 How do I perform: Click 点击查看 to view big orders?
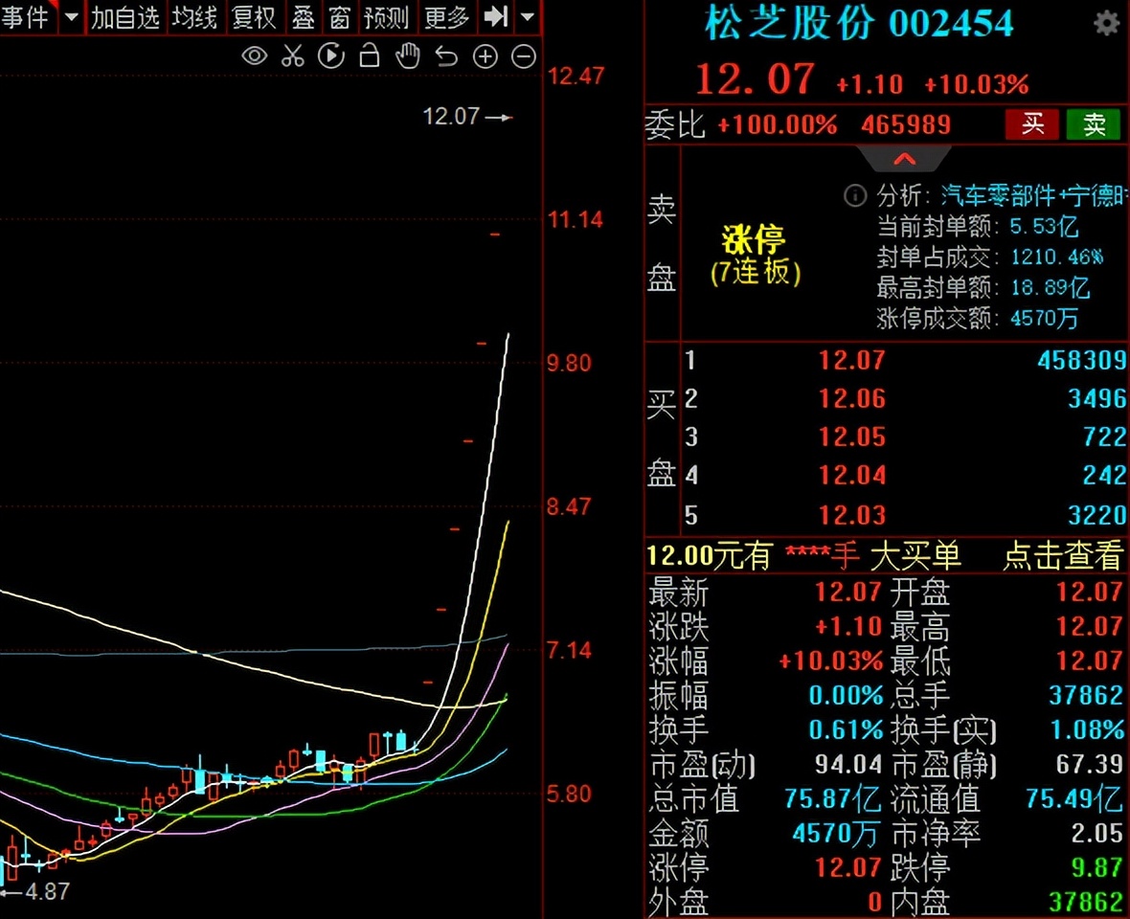[1063, 556]
